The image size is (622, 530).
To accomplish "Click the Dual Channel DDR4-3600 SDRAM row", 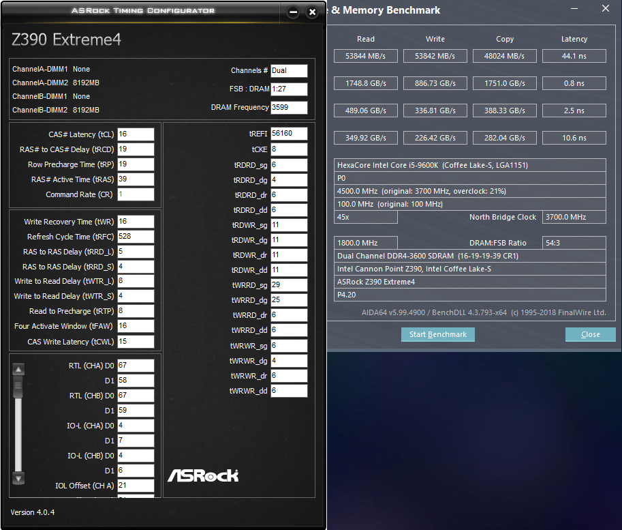I will point(469,256).
